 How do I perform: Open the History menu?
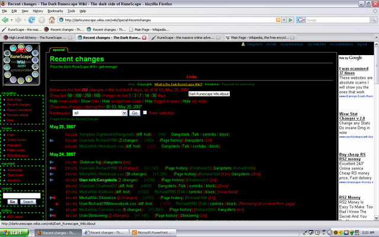[38, 11]
